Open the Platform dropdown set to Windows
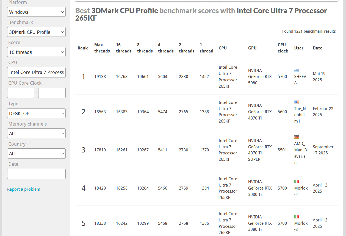This screenshot has height=236, width=346. 36,12
